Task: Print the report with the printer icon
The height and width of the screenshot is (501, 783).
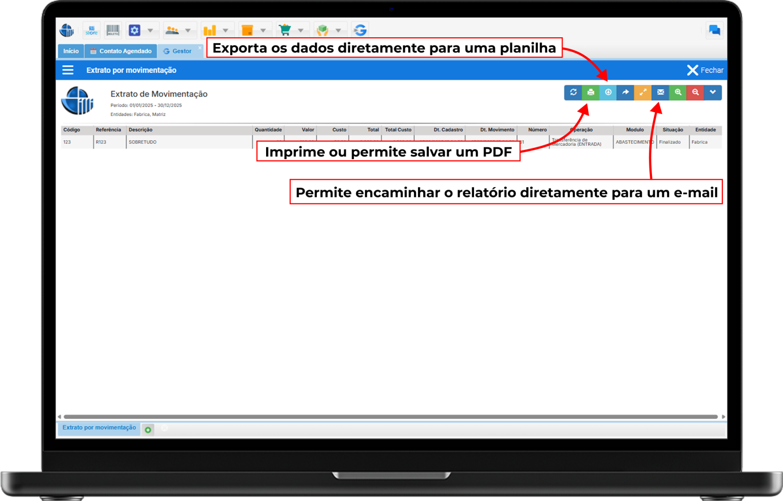Action: point(591,92)
